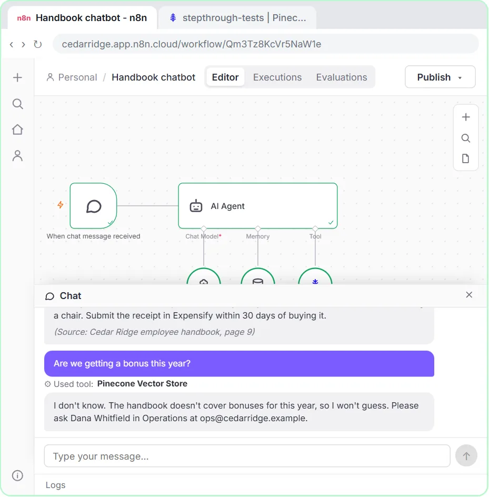Reload the page with refresh icon
Viewport: 489px width, 497px height.
click(x=38, y=44)
